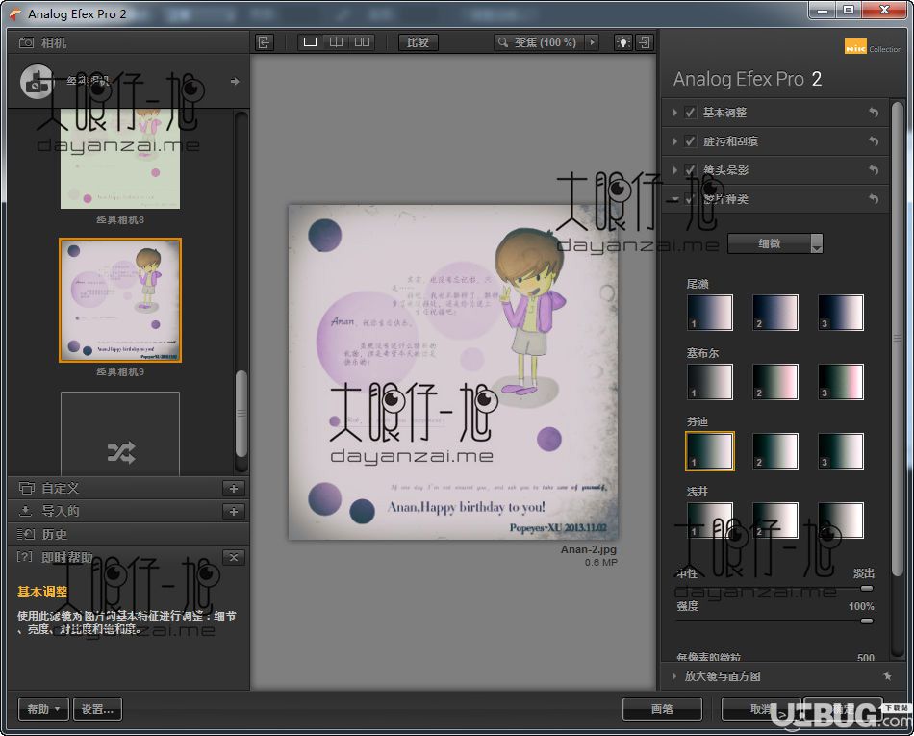Select 浅井 film swatch 3
This screenshot has width=914, height=736.
tap(841, 520)
